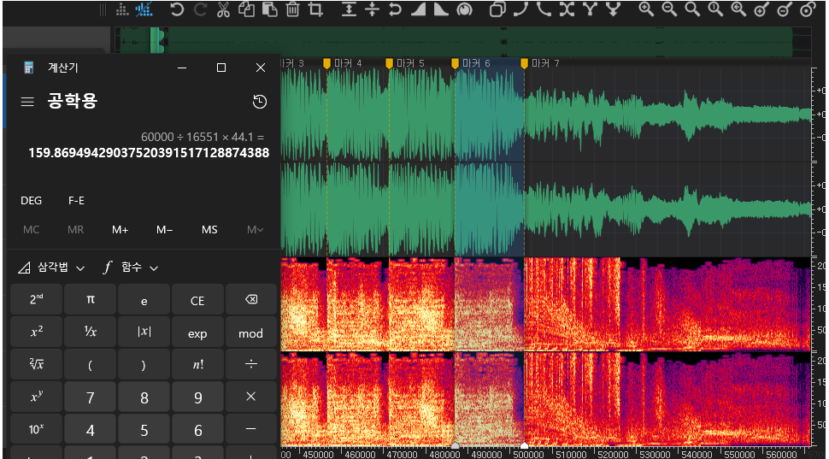Click the x² square key
829x459 pixels.
[37, 332]
